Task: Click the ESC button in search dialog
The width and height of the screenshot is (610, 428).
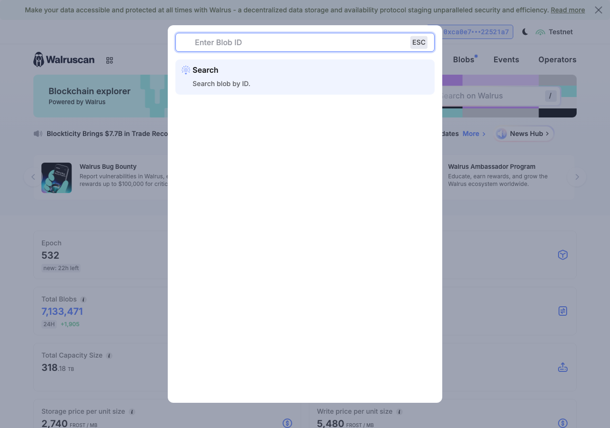Action: 419,42
